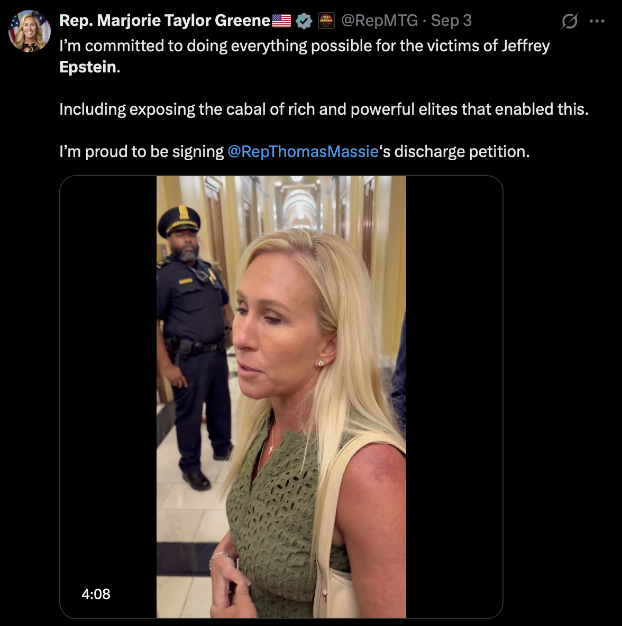
Task: Open the Grok explain-post icon
Action: [570, 22]
